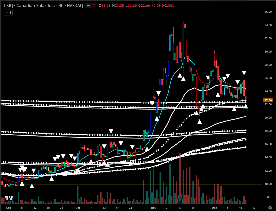276x211 pixels.
Task: Click the close value C22.66
Action: (x=144, y=5)
